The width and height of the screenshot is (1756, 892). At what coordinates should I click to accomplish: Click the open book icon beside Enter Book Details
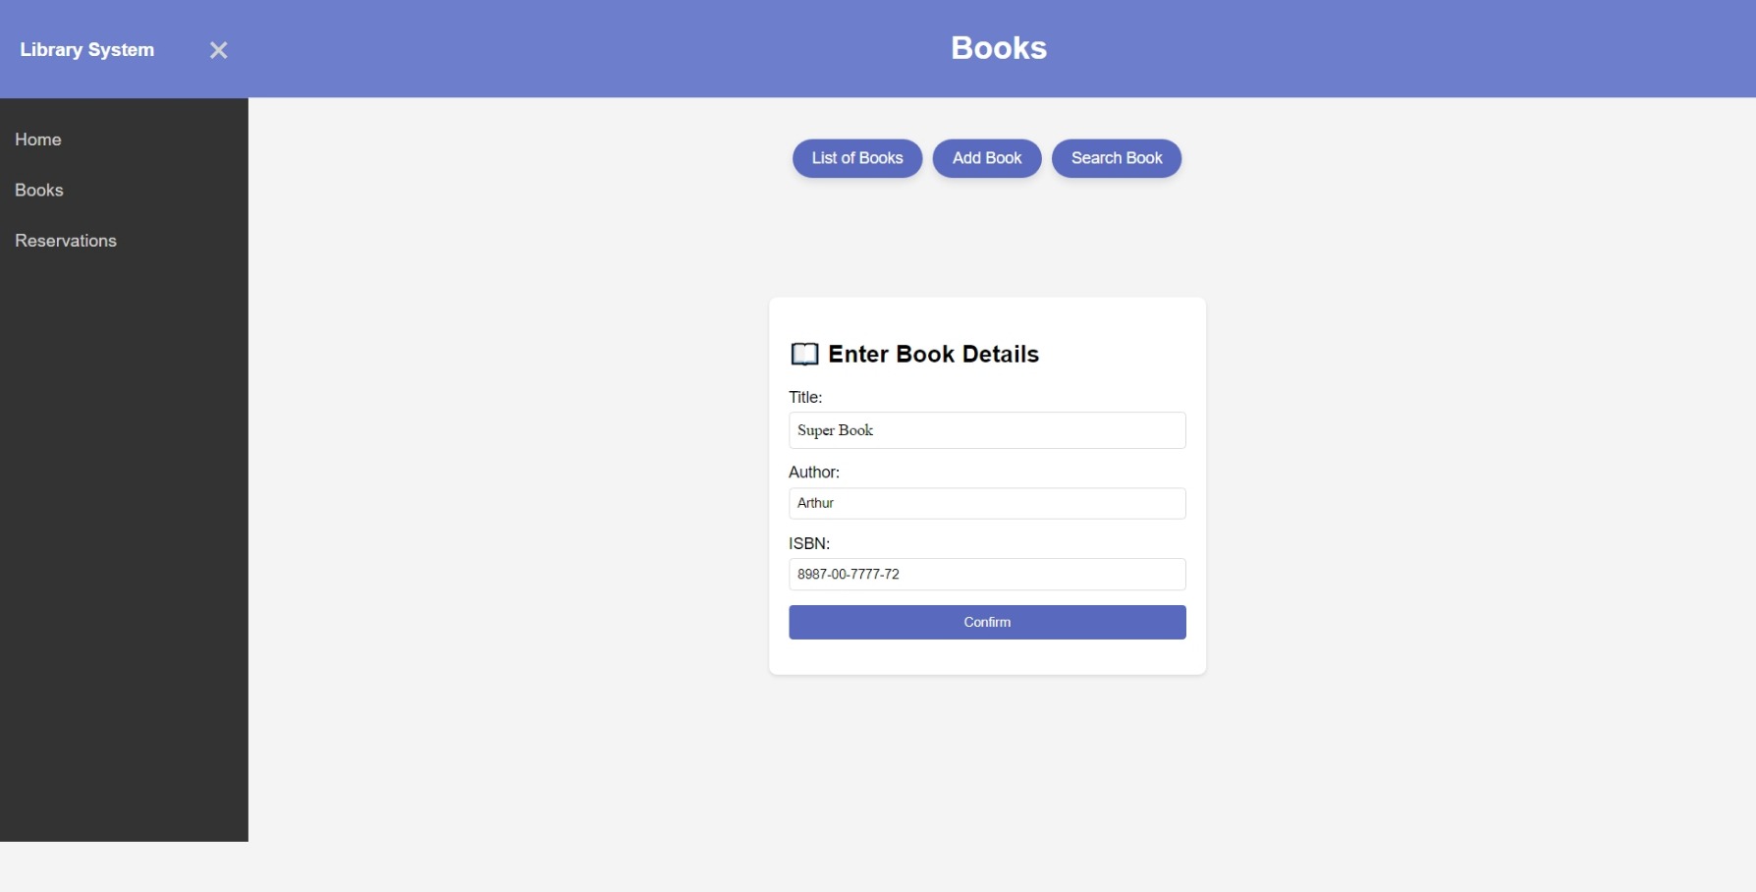[x=804, y=353]
